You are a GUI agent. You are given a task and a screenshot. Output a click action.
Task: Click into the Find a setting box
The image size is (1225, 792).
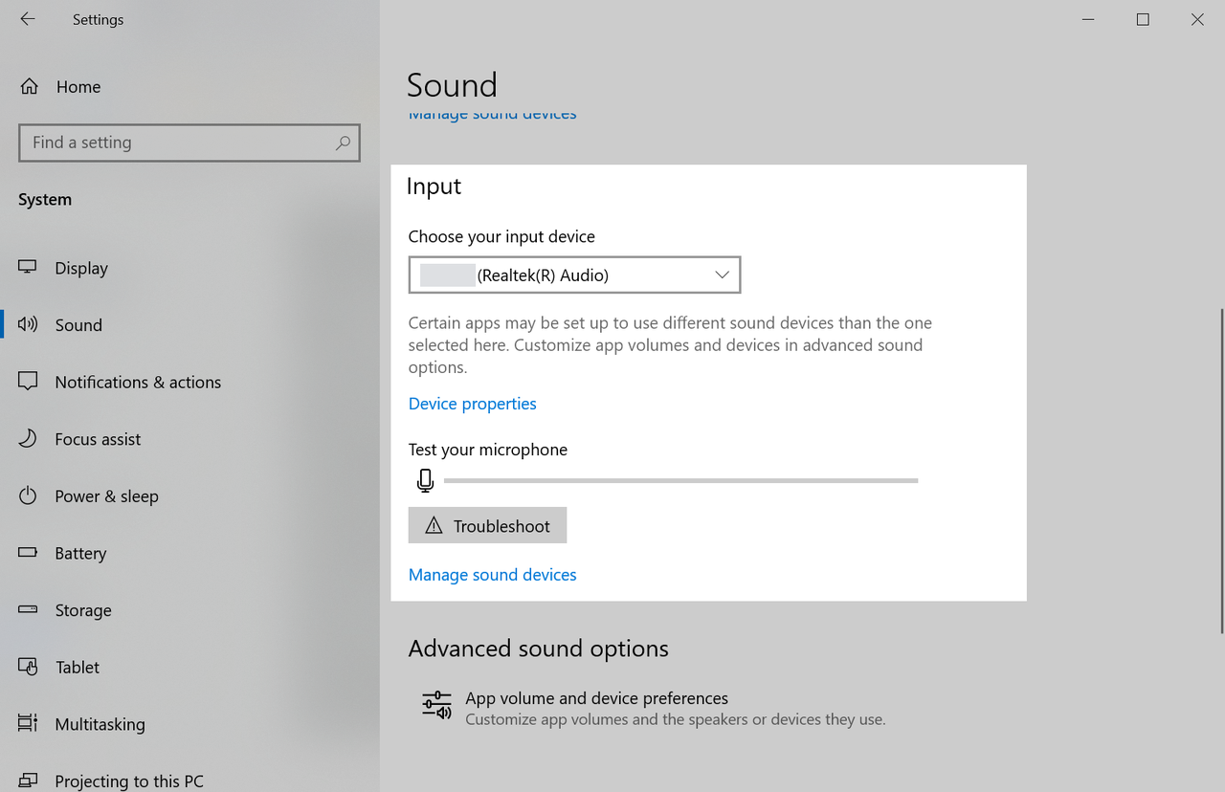177,143
